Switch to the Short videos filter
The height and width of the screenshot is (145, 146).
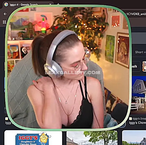[140, 52]
